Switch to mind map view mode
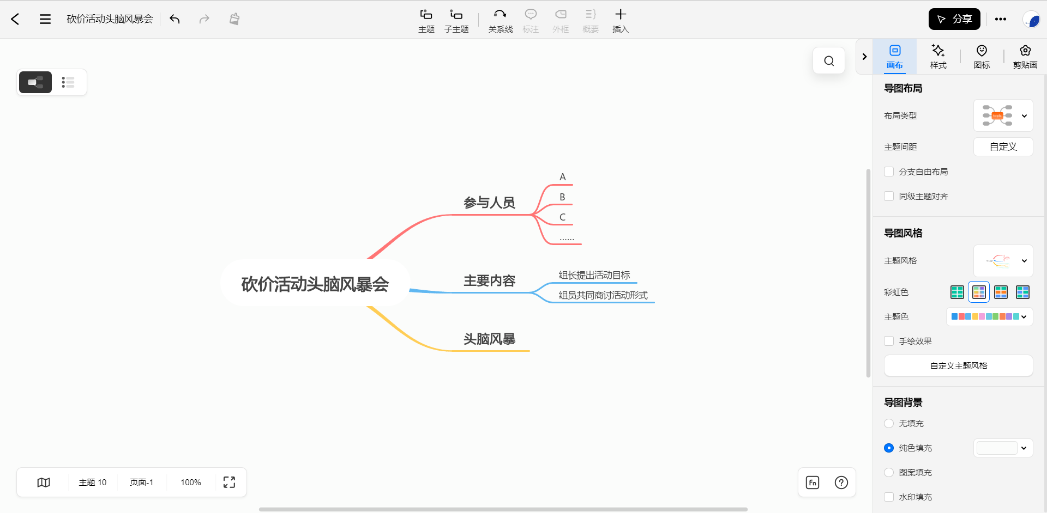1047x513 pixels. (x=35, y=82)
